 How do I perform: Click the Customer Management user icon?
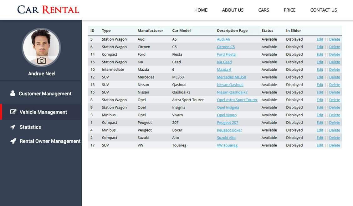[x=13, y=93]
